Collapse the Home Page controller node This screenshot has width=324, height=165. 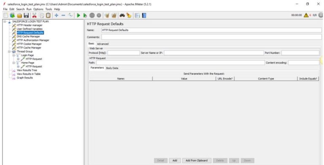14,63
